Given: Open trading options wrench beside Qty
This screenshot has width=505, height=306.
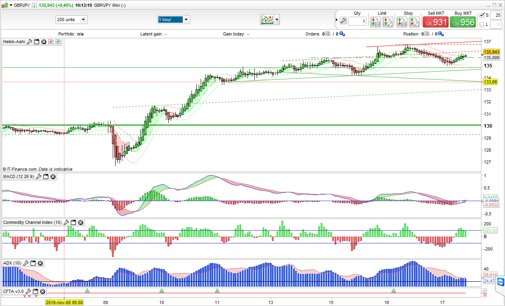Looking at the screenshot, I should click(343, 21).
